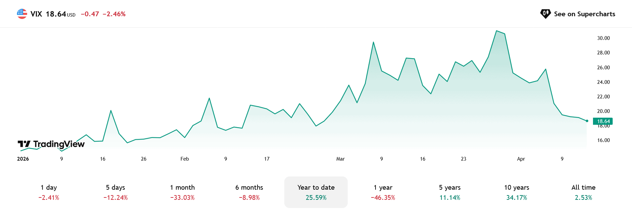
Task: Select the 5 days range tab
Action: click(115, 192)
